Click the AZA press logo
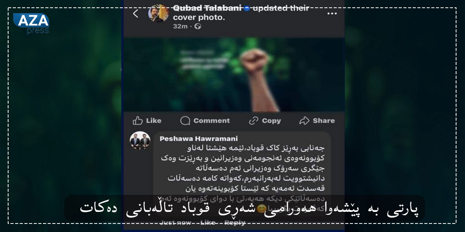The image size is (465, 232). pos(31,24)
